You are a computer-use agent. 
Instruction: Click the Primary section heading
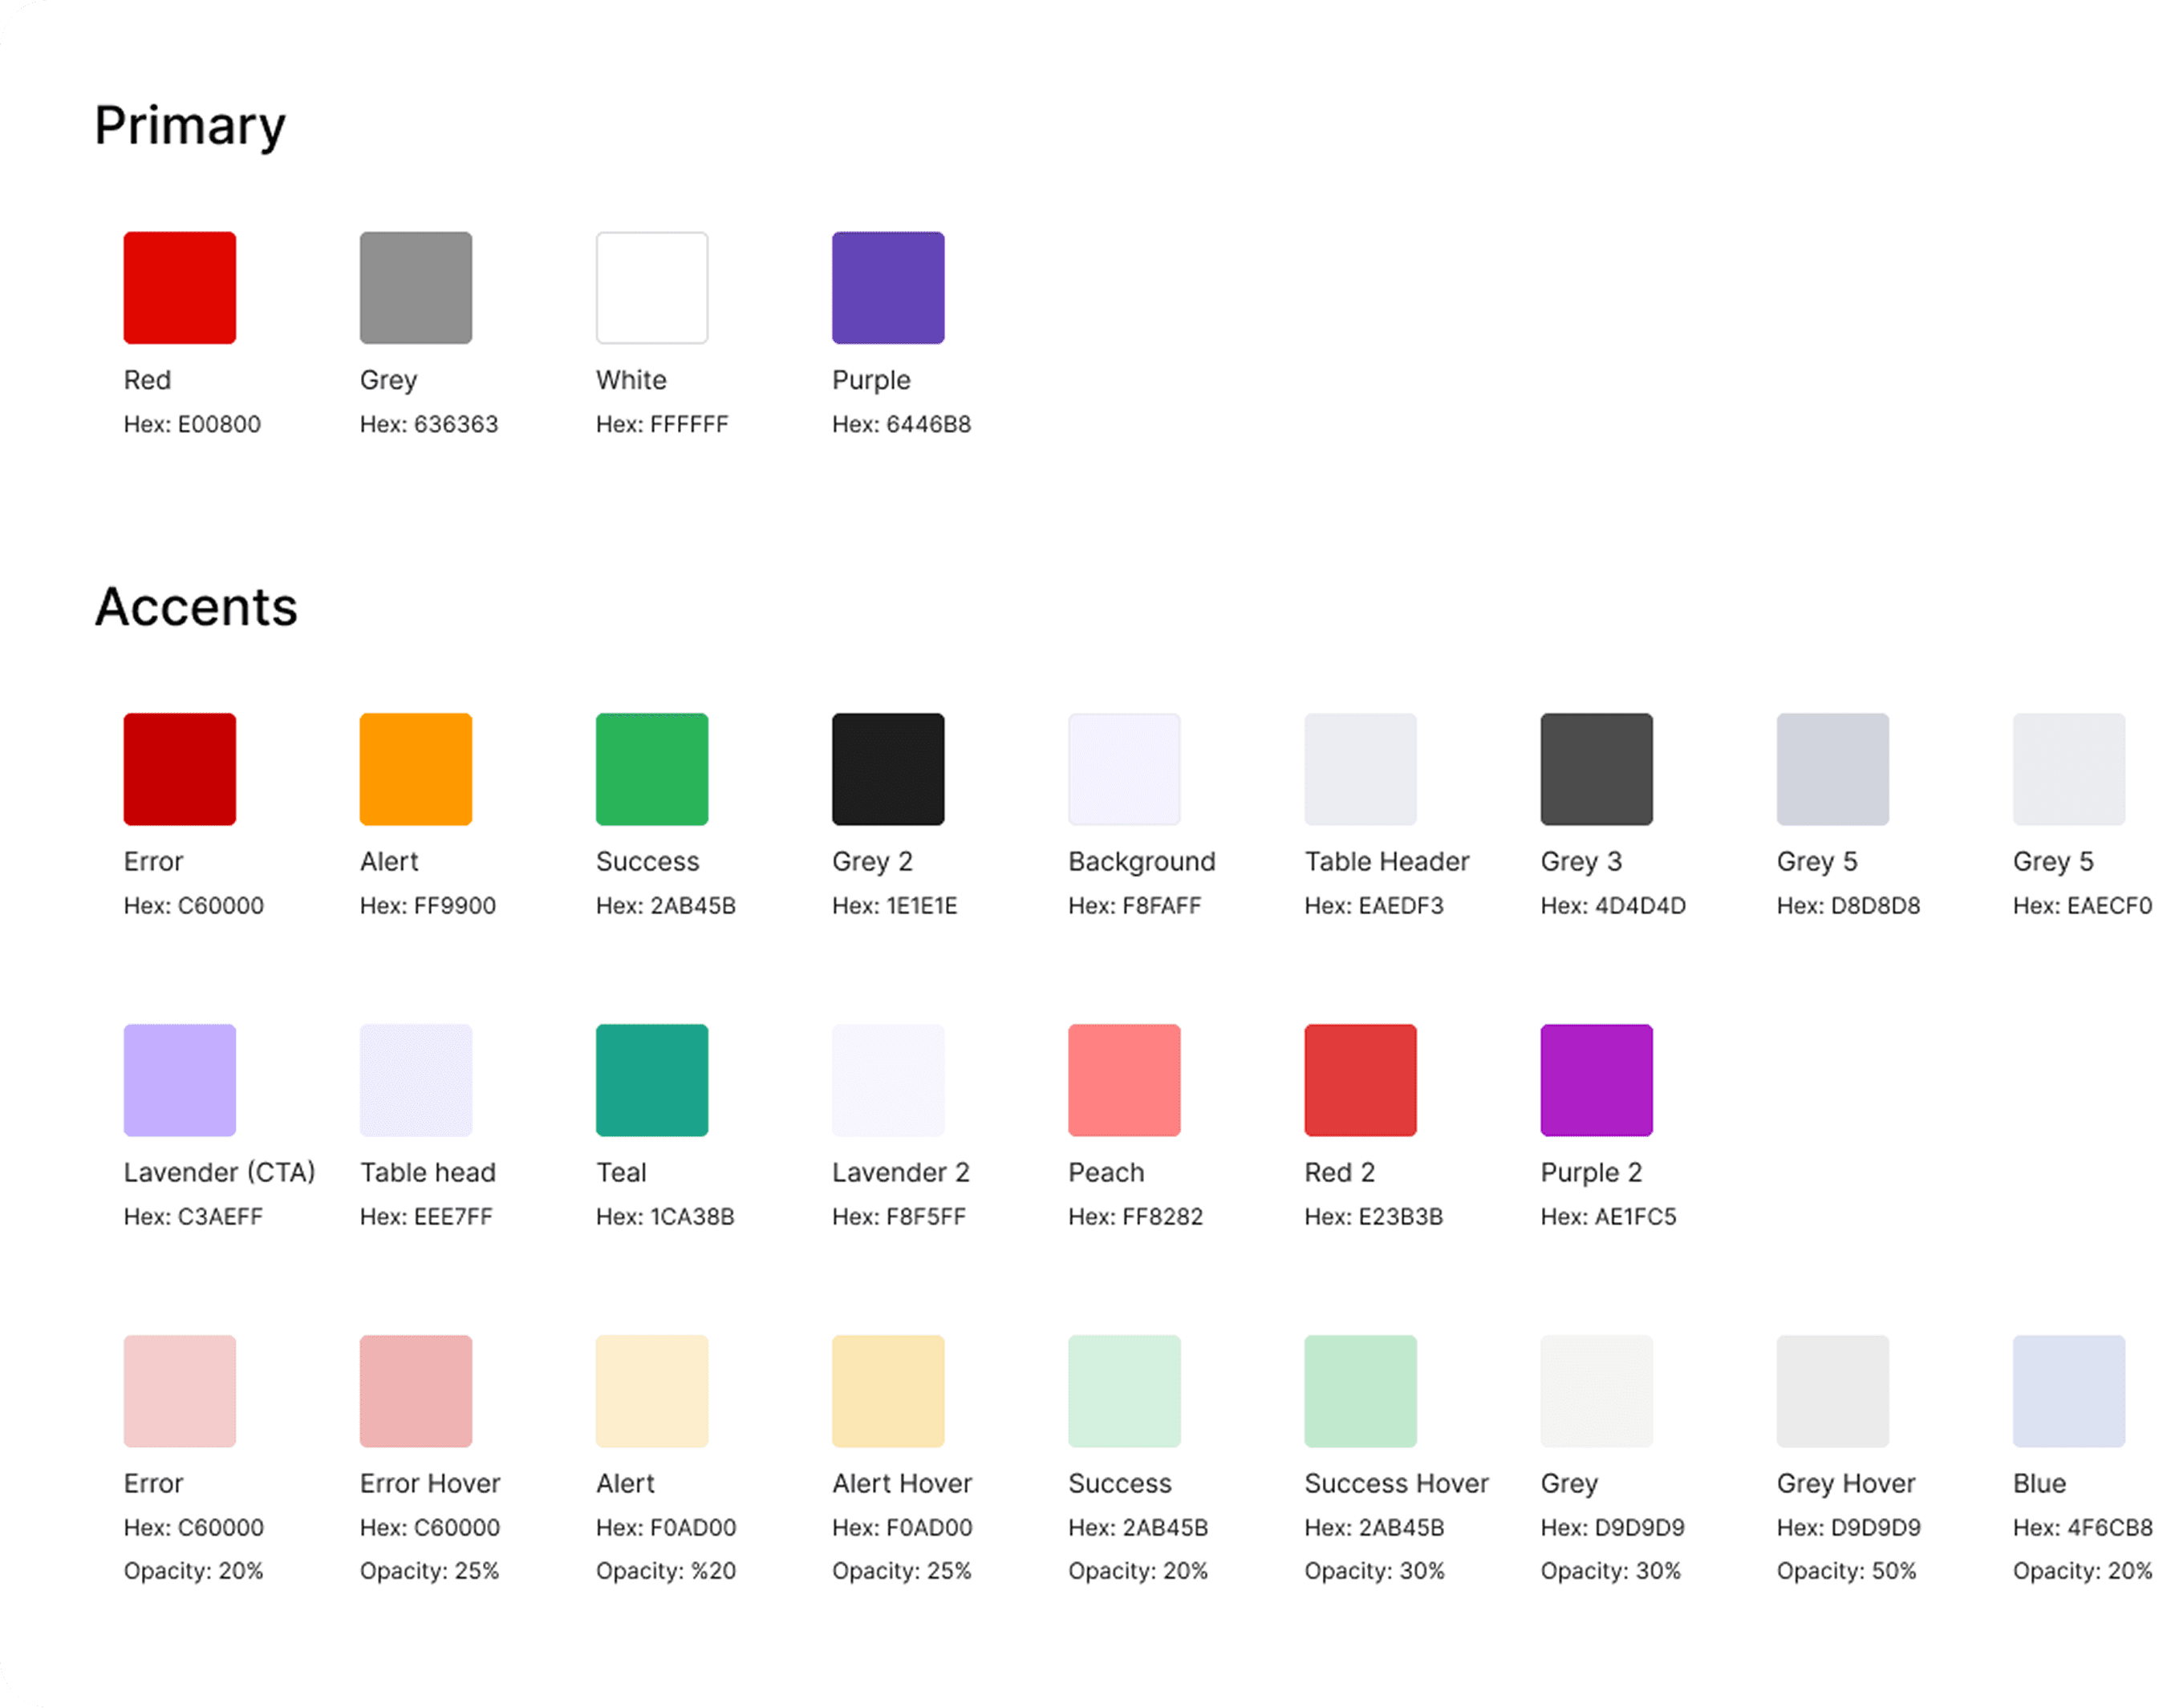190,126
